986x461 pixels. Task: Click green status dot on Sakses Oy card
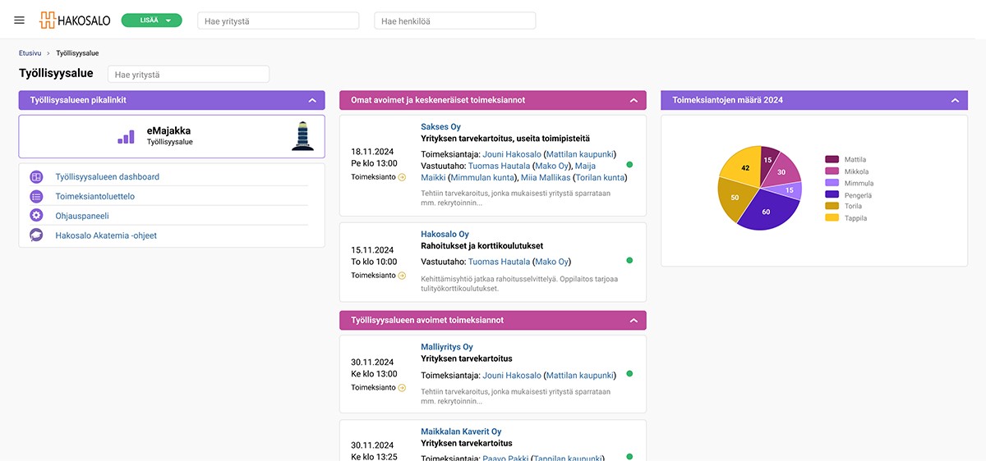coord(629,165)
